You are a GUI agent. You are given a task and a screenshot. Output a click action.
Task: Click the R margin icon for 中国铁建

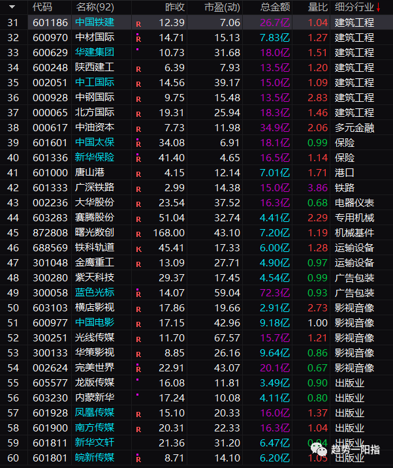click(138, 24)
